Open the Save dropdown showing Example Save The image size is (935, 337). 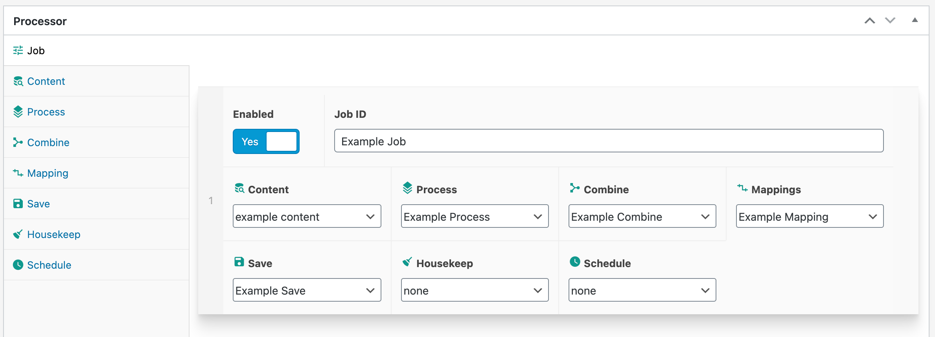tap(307, 290)
